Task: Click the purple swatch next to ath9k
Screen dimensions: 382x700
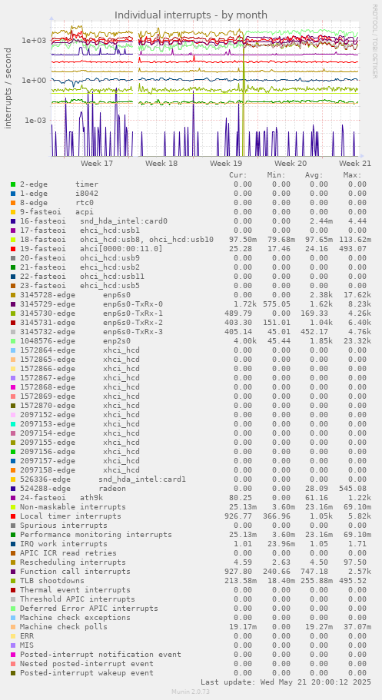Action: (13, 498)
